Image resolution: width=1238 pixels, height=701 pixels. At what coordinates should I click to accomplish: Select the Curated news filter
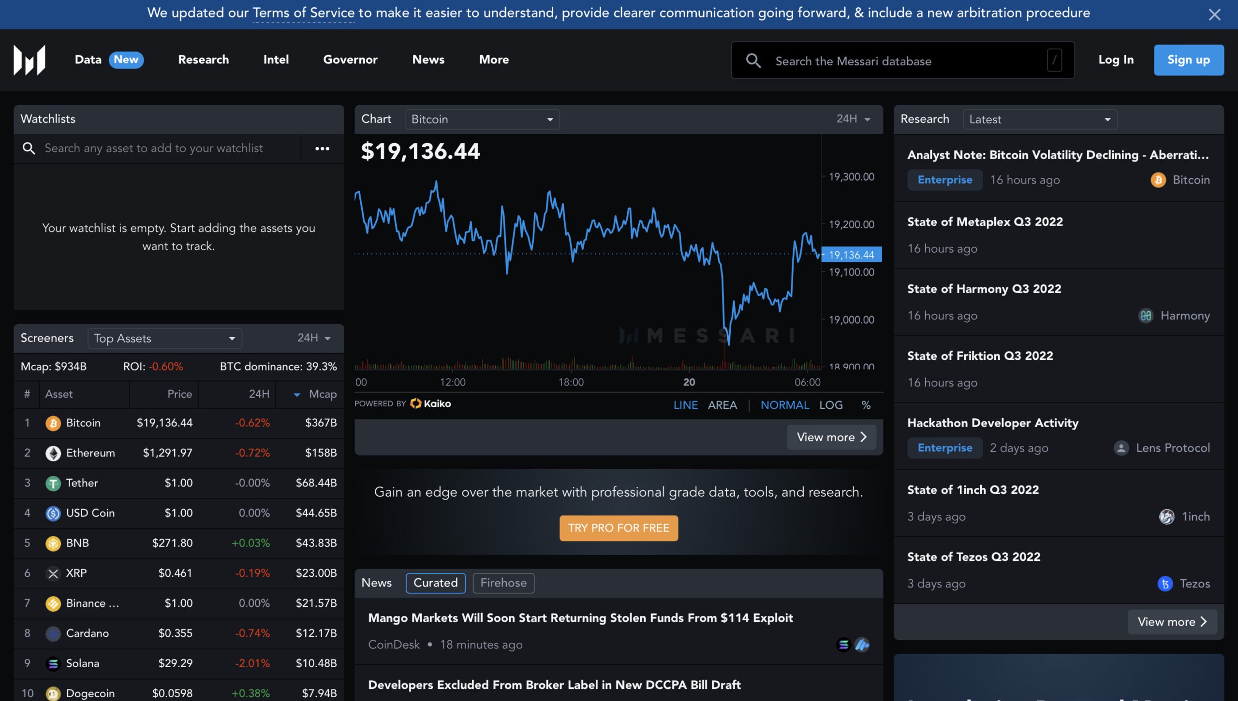tap(435, 583)
